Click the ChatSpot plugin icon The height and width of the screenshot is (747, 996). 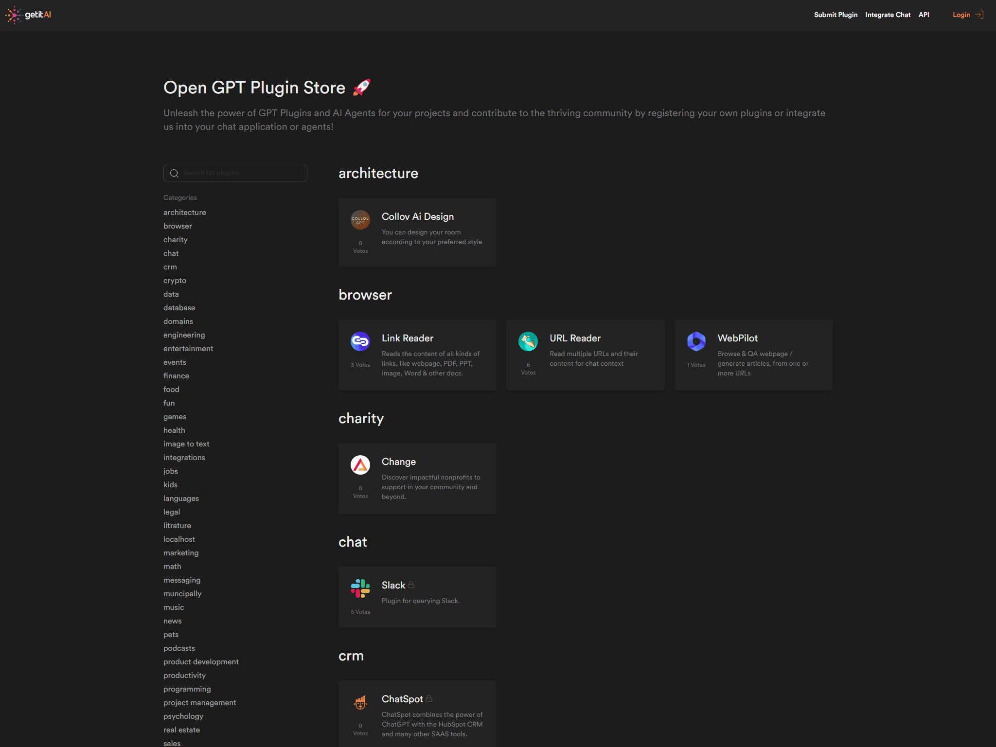pyautogui.click(x=360, y=702)
